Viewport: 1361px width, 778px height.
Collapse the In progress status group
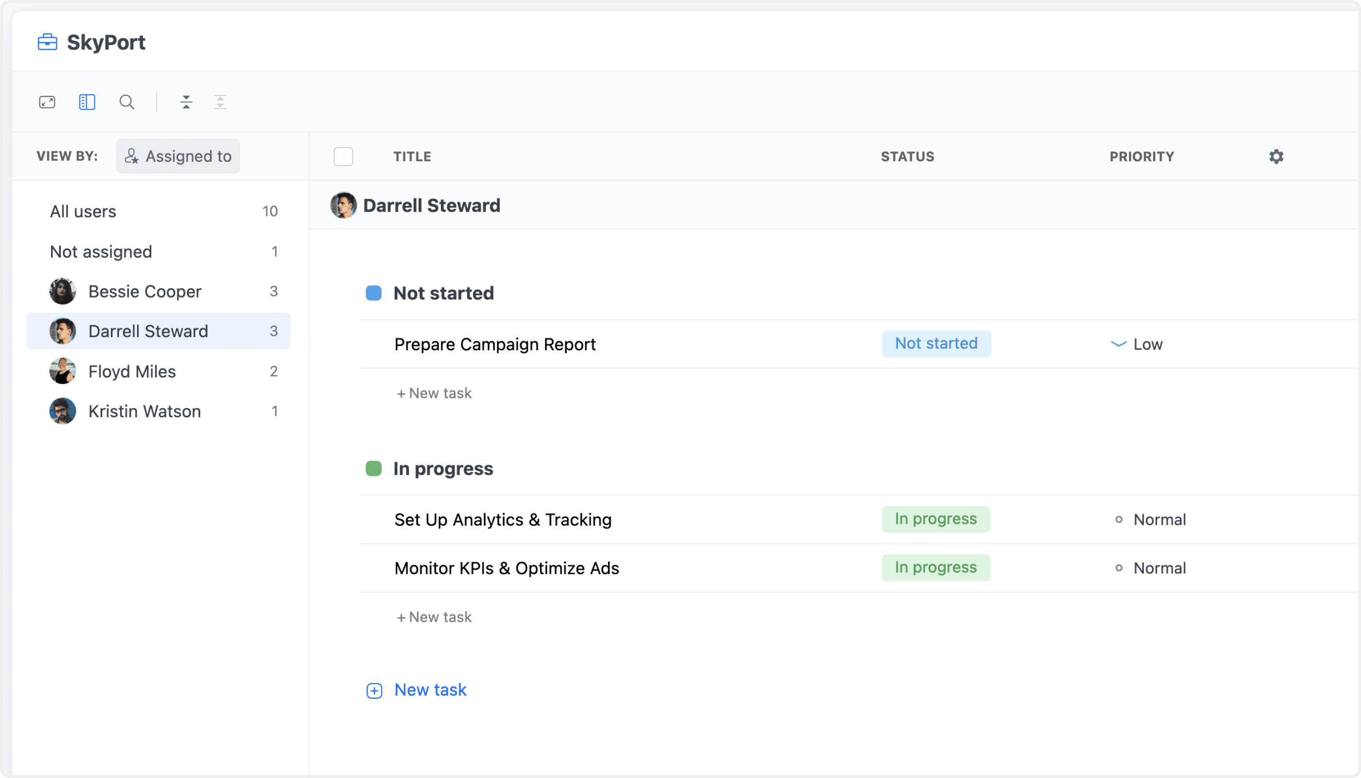pyautogui.click(x=374, y=468)
